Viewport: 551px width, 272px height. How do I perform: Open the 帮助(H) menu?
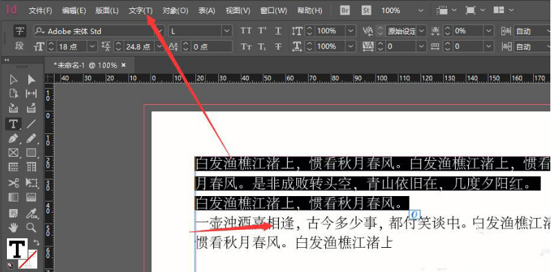309,10
